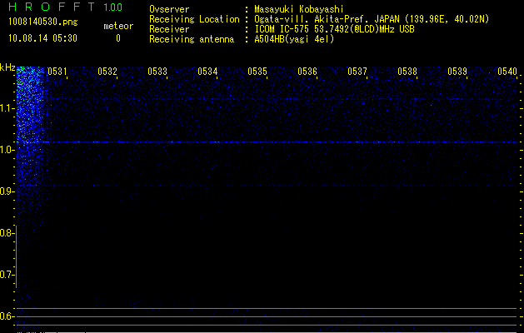Click the 1.0 frequency axis label
Screen dimensions: 524x333
pyautogui.click(x=7, y=150)
